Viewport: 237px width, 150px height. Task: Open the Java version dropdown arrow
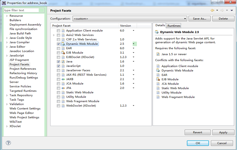tap(134, 61)
